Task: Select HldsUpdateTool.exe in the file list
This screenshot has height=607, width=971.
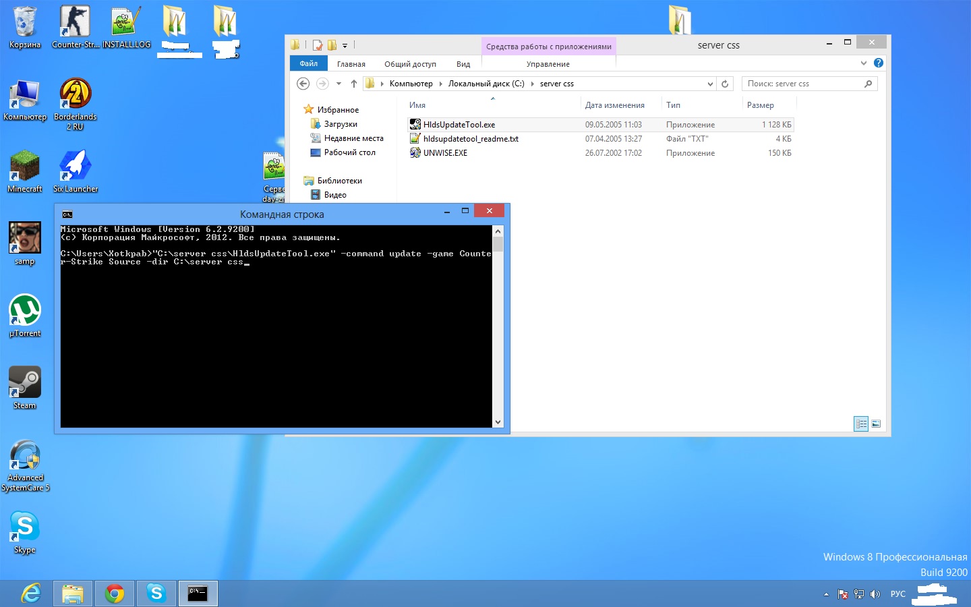Action: click(600, 125)
